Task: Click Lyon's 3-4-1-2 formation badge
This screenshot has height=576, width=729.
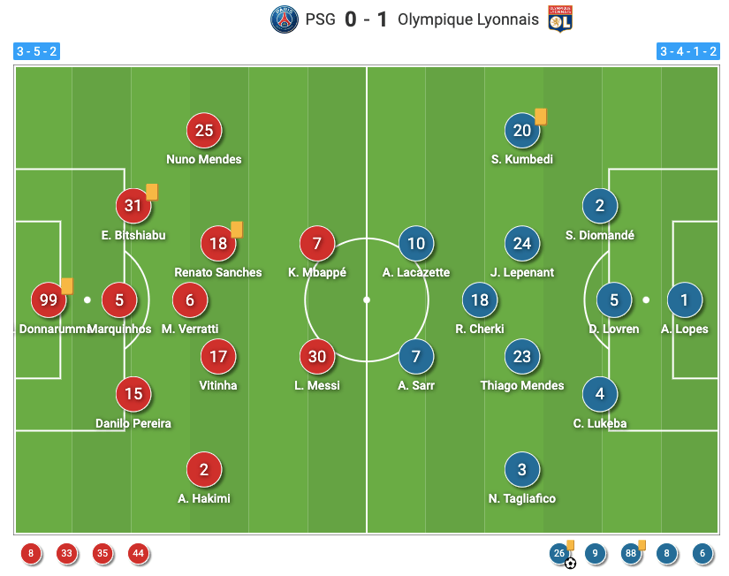Action: [x=688, y=51]
